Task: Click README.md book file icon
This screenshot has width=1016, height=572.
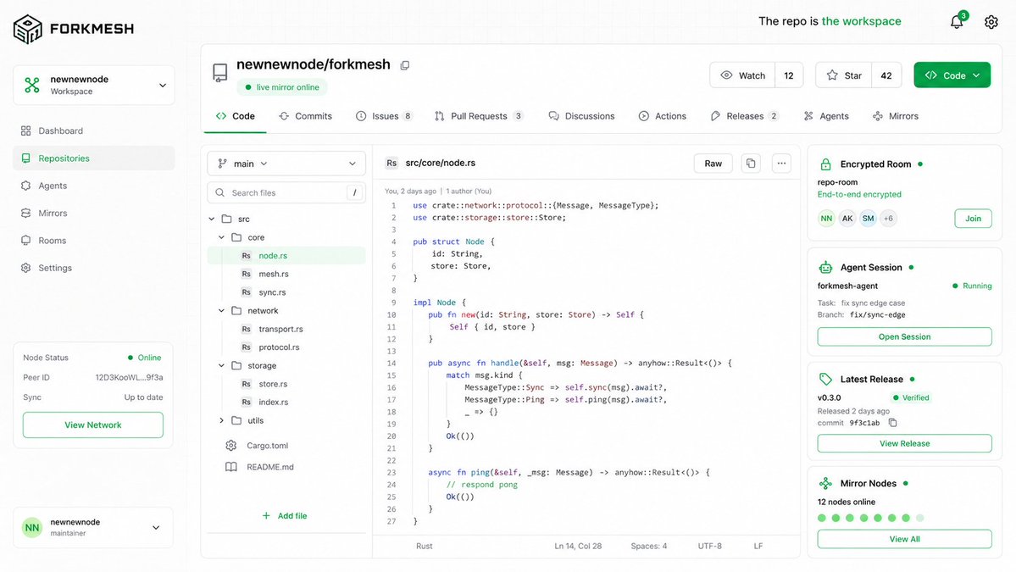Action: 231,467
